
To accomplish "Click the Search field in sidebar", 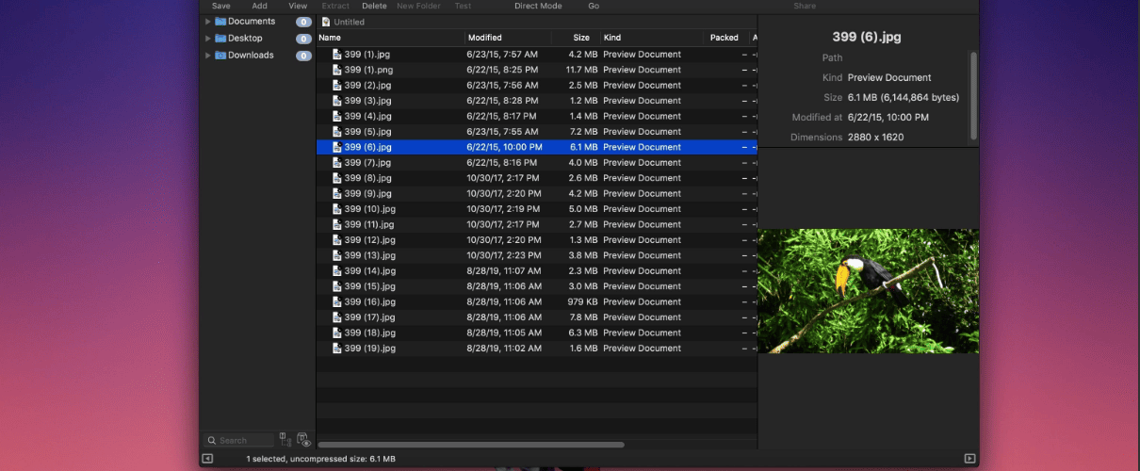I will click(x=239, y=440).
